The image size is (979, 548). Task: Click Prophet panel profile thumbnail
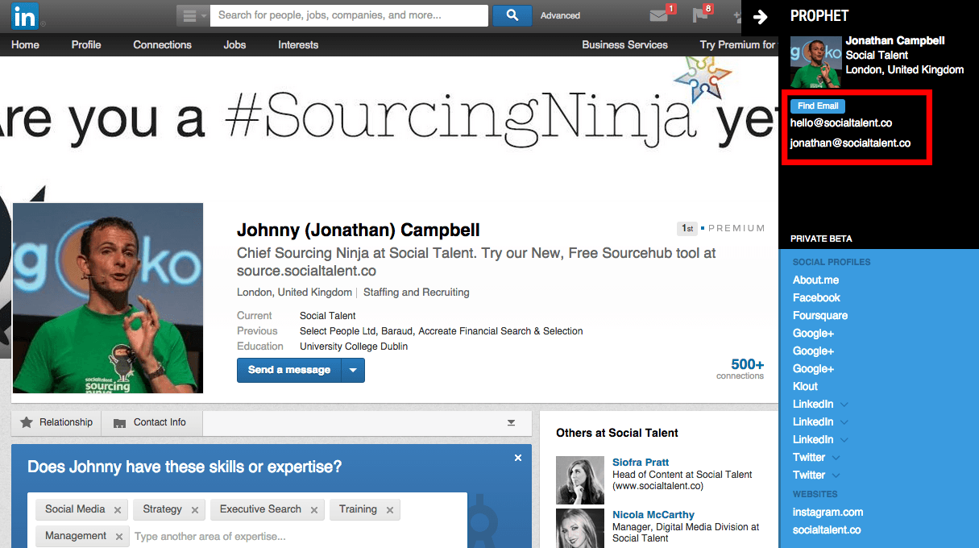(816, 62)
